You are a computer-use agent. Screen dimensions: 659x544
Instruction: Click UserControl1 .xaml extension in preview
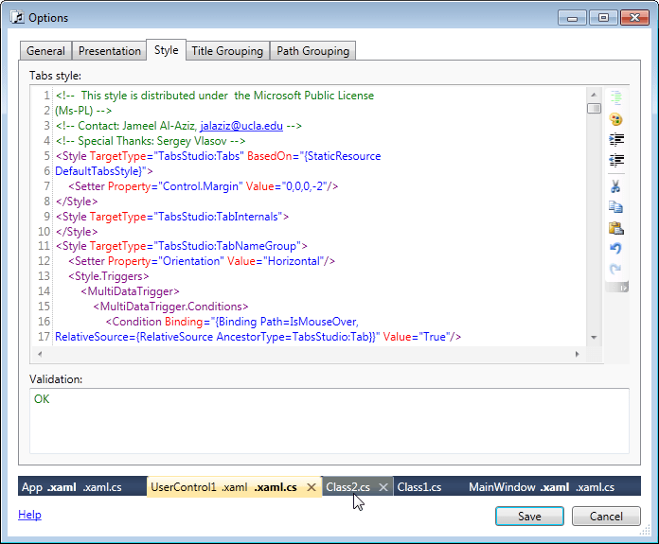click(x=235, y=487)
